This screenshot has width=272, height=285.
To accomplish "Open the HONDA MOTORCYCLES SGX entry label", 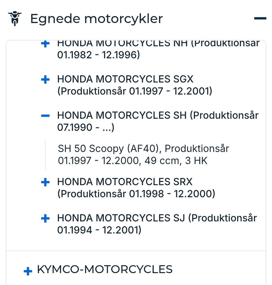I will [x=135, y=85].
